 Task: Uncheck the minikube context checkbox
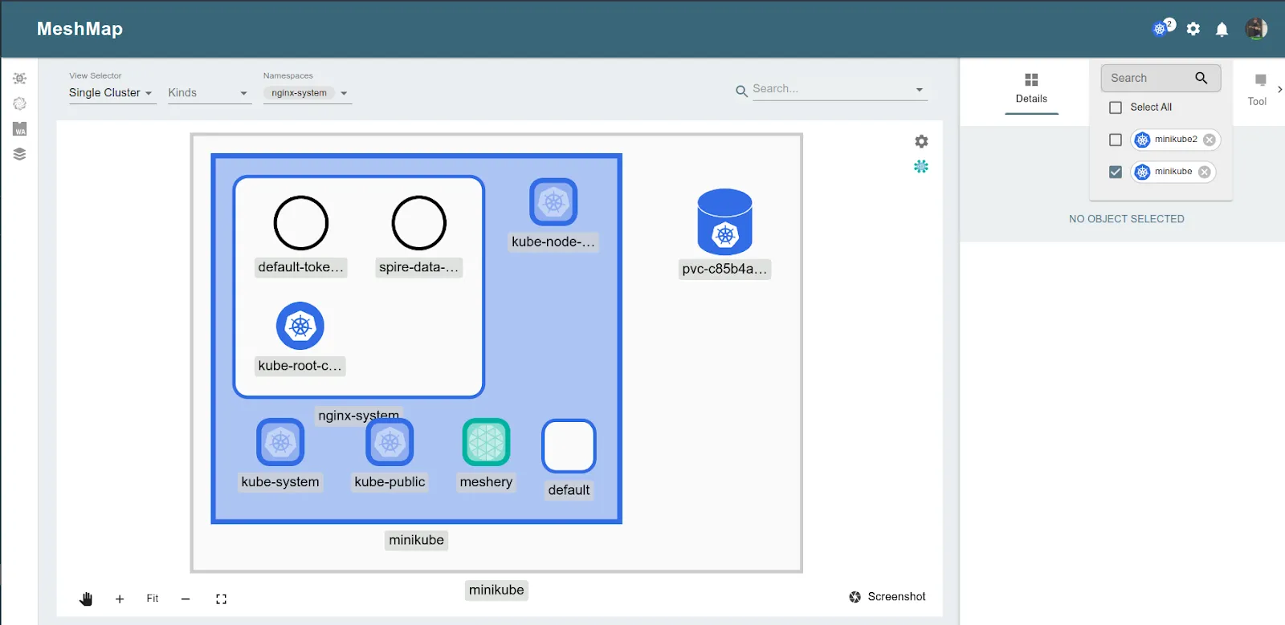click(1116, 172)
